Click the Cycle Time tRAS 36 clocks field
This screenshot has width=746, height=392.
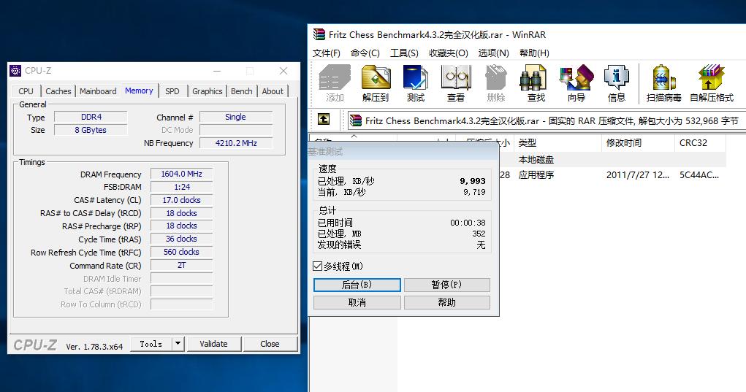(x=181, y=239)
